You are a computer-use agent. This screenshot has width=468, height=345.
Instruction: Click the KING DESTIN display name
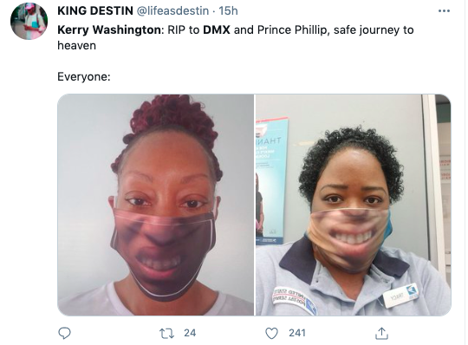pyautogui.click(x=95, y=10)
